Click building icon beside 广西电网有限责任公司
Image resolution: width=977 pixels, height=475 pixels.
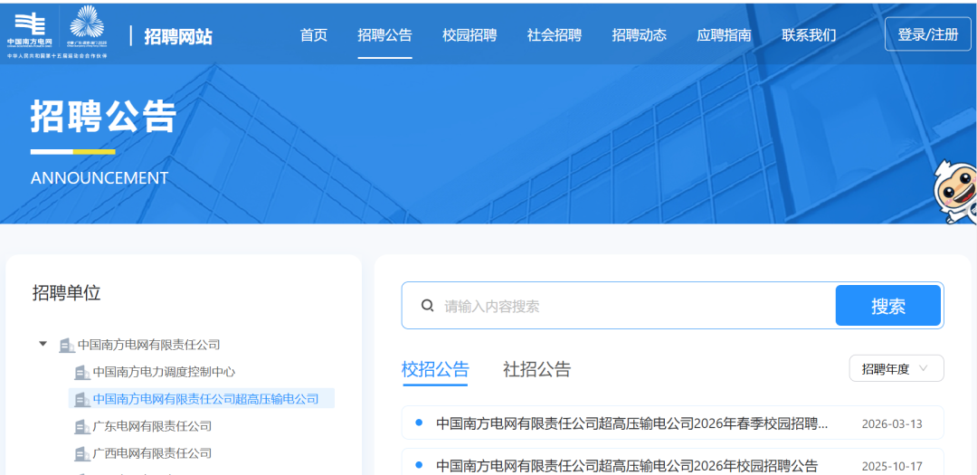(81, 453)
